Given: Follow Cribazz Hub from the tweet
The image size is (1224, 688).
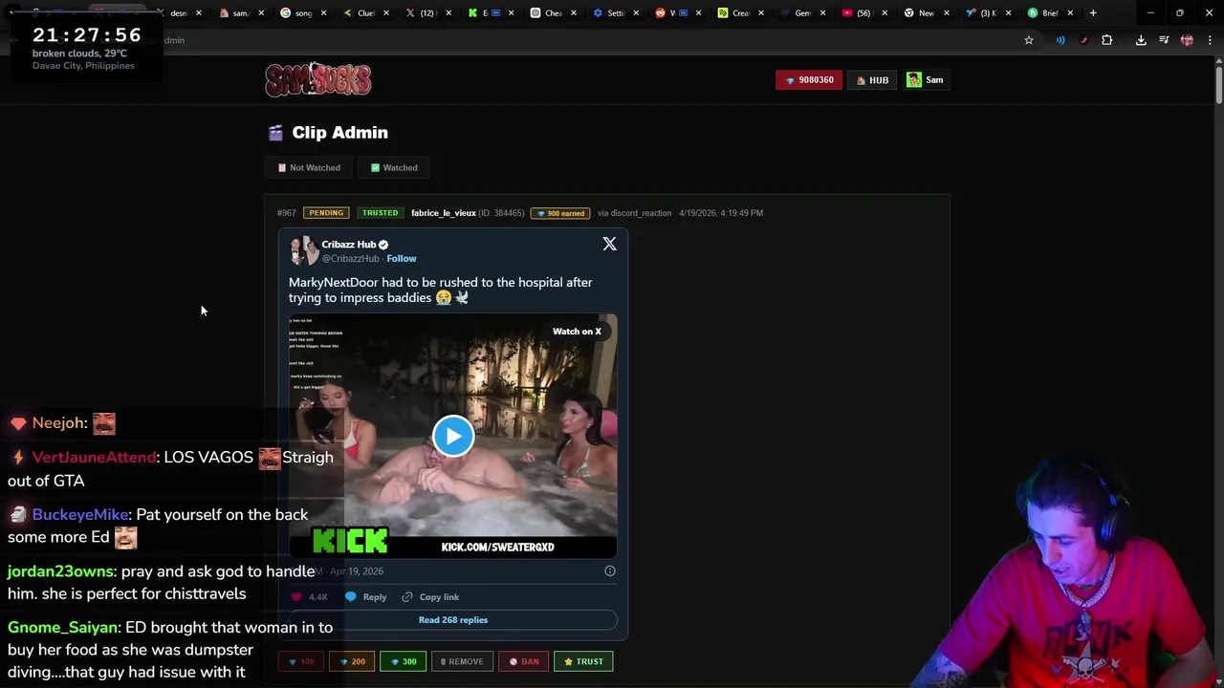Looking at the screenshot, I should coord(402,259).
